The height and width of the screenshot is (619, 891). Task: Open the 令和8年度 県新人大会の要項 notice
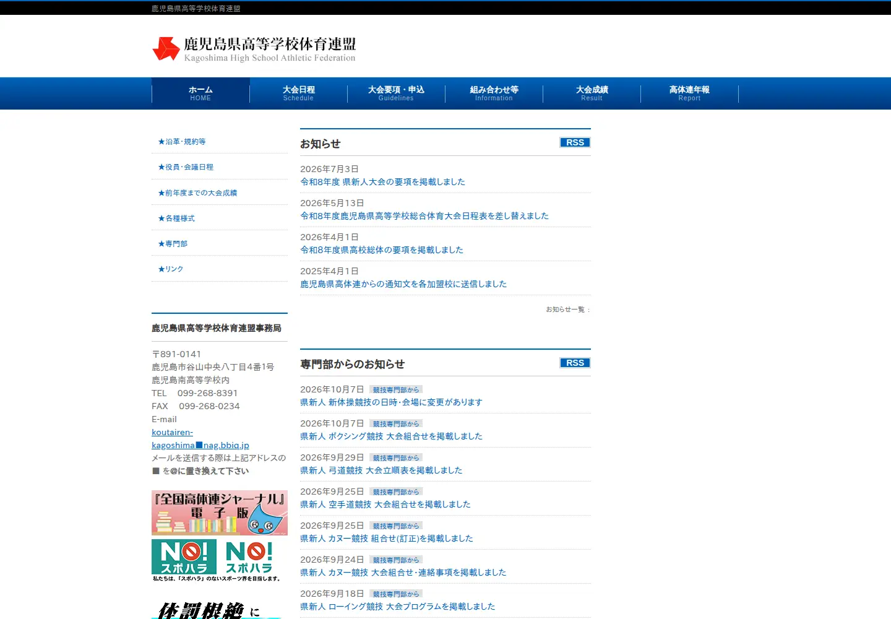382,182
